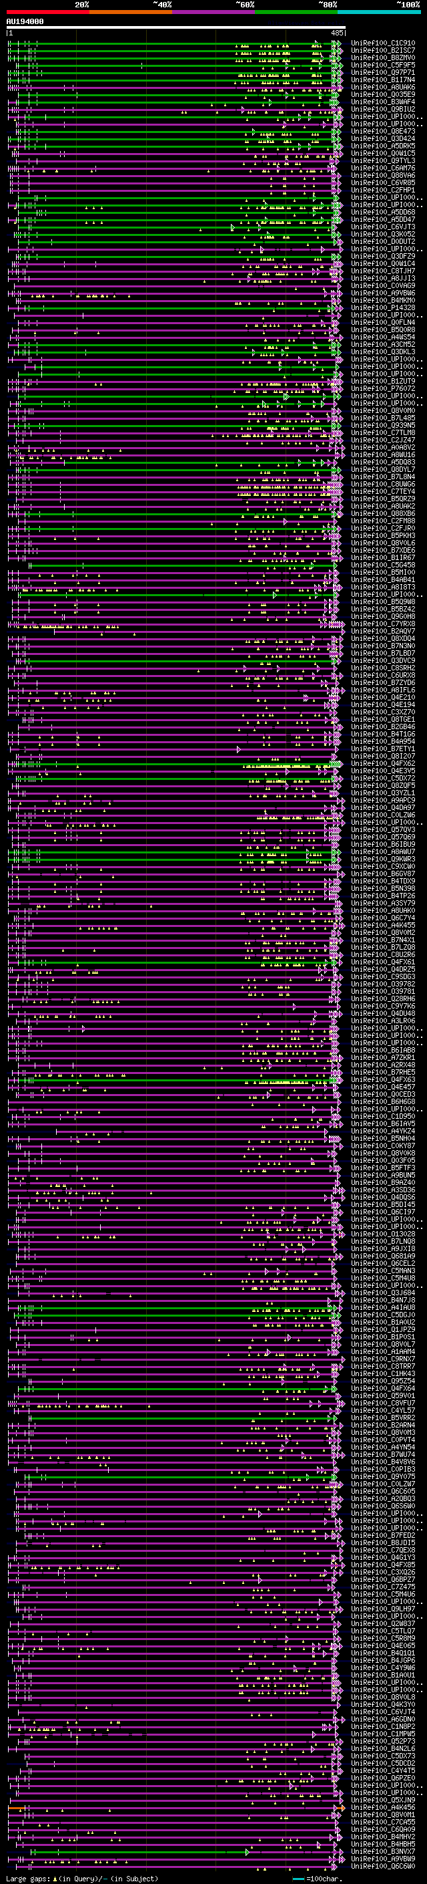
Task: Select label UniRef100_A4K456
Action: [x=383, y=1807]
